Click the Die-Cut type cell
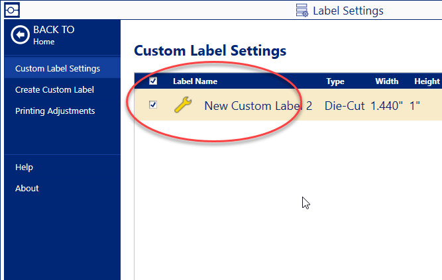This screenshot has width=442, height=280. (345, 105)
